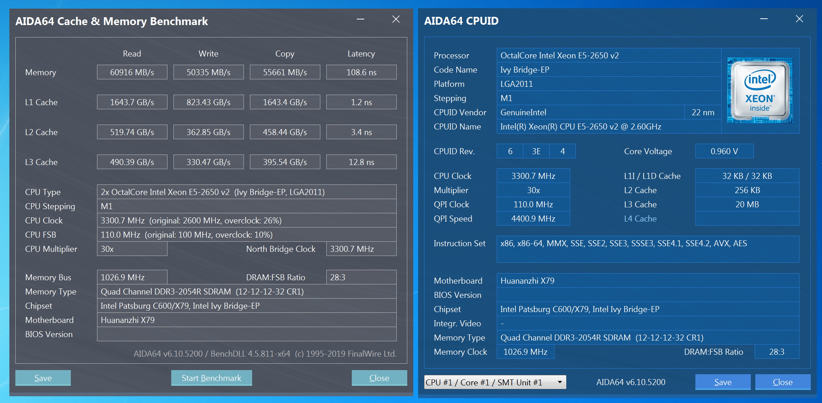This screenshot has height=403, width=822.
Task: Click the CPU FSB 110.0 MHz field
Action: 247,235
